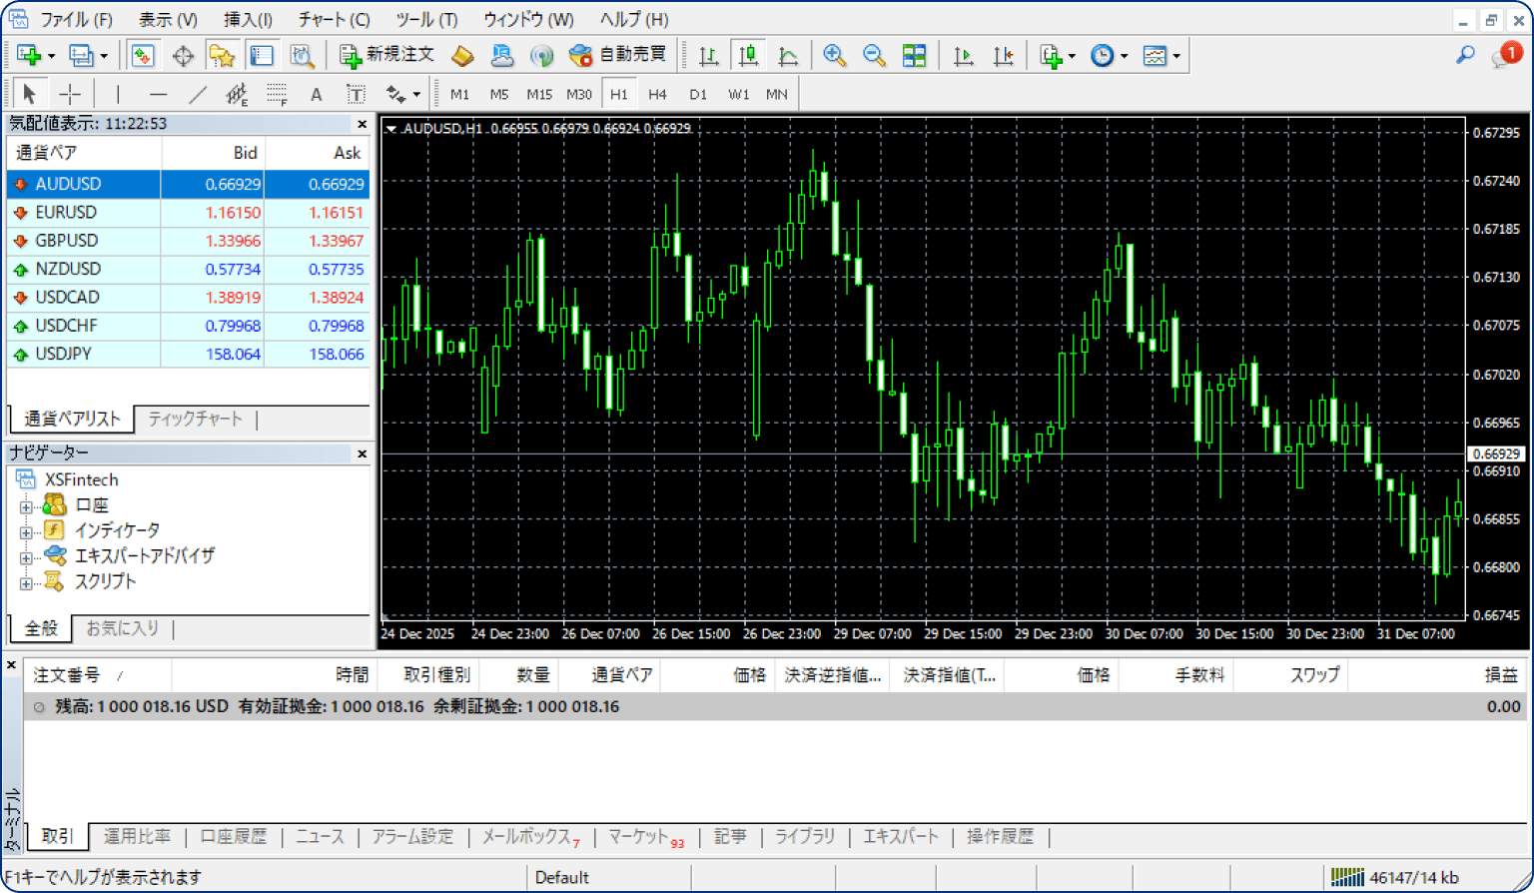Click the 新規注文 new order button
Image resolution: width=1534 pixels, height=893 pixels.
pyautogui.click(x=387, y=55)
